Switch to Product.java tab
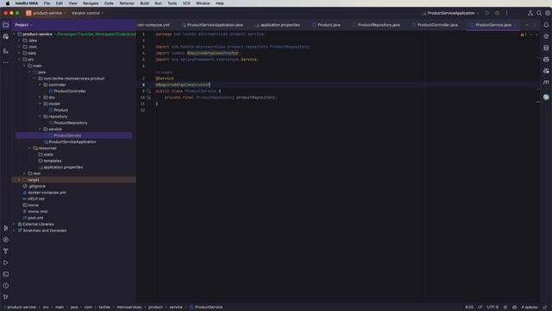The height and width of the screenshot is (311, 552). coord(329,25)
